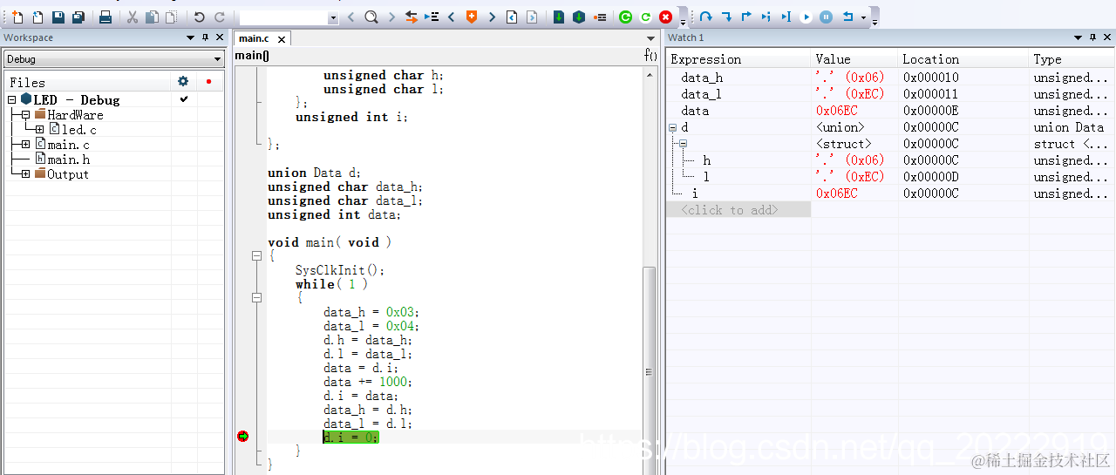Expand the led.c file node

(x=40, y=130)
